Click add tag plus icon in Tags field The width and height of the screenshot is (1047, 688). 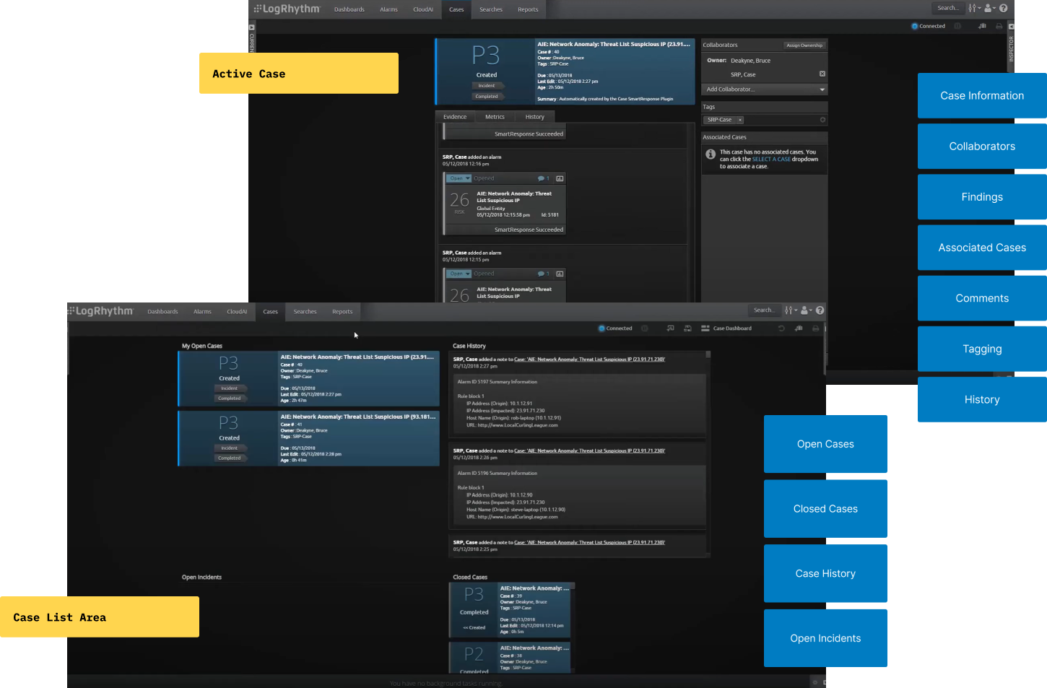coord(822,120)
